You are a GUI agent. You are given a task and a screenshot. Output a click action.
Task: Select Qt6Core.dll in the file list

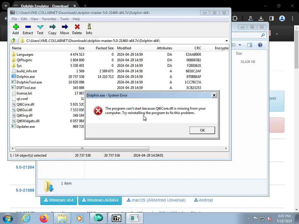pyautogui.click(x=25, y=104)
